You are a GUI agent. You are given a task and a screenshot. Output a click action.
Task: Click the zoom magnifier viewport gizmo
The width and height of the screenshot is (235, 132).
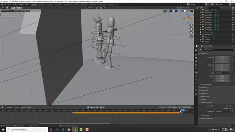point(191,25)
